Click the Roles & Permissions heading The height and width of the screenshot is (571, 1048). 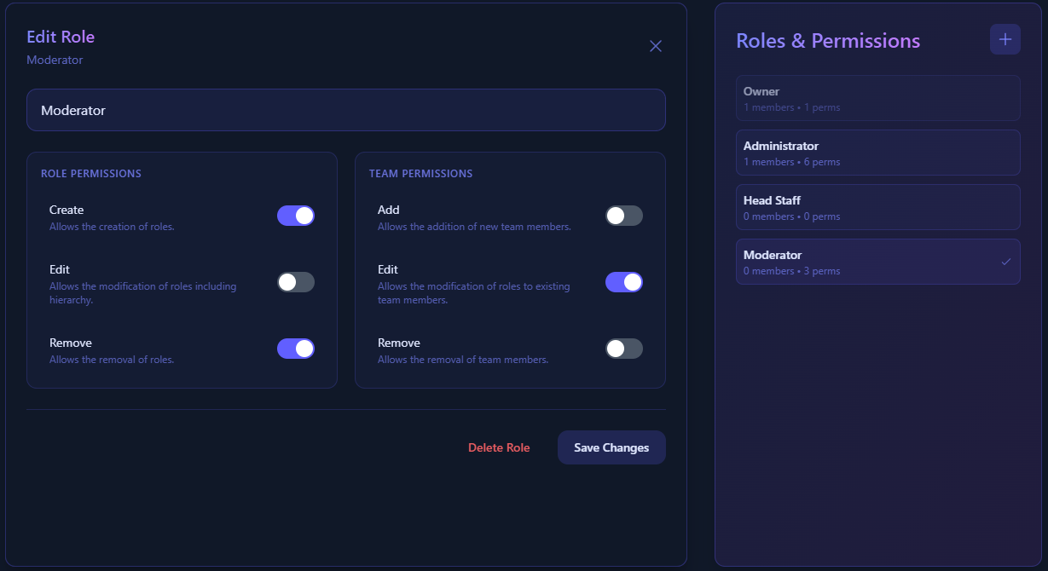pos(828,41)
